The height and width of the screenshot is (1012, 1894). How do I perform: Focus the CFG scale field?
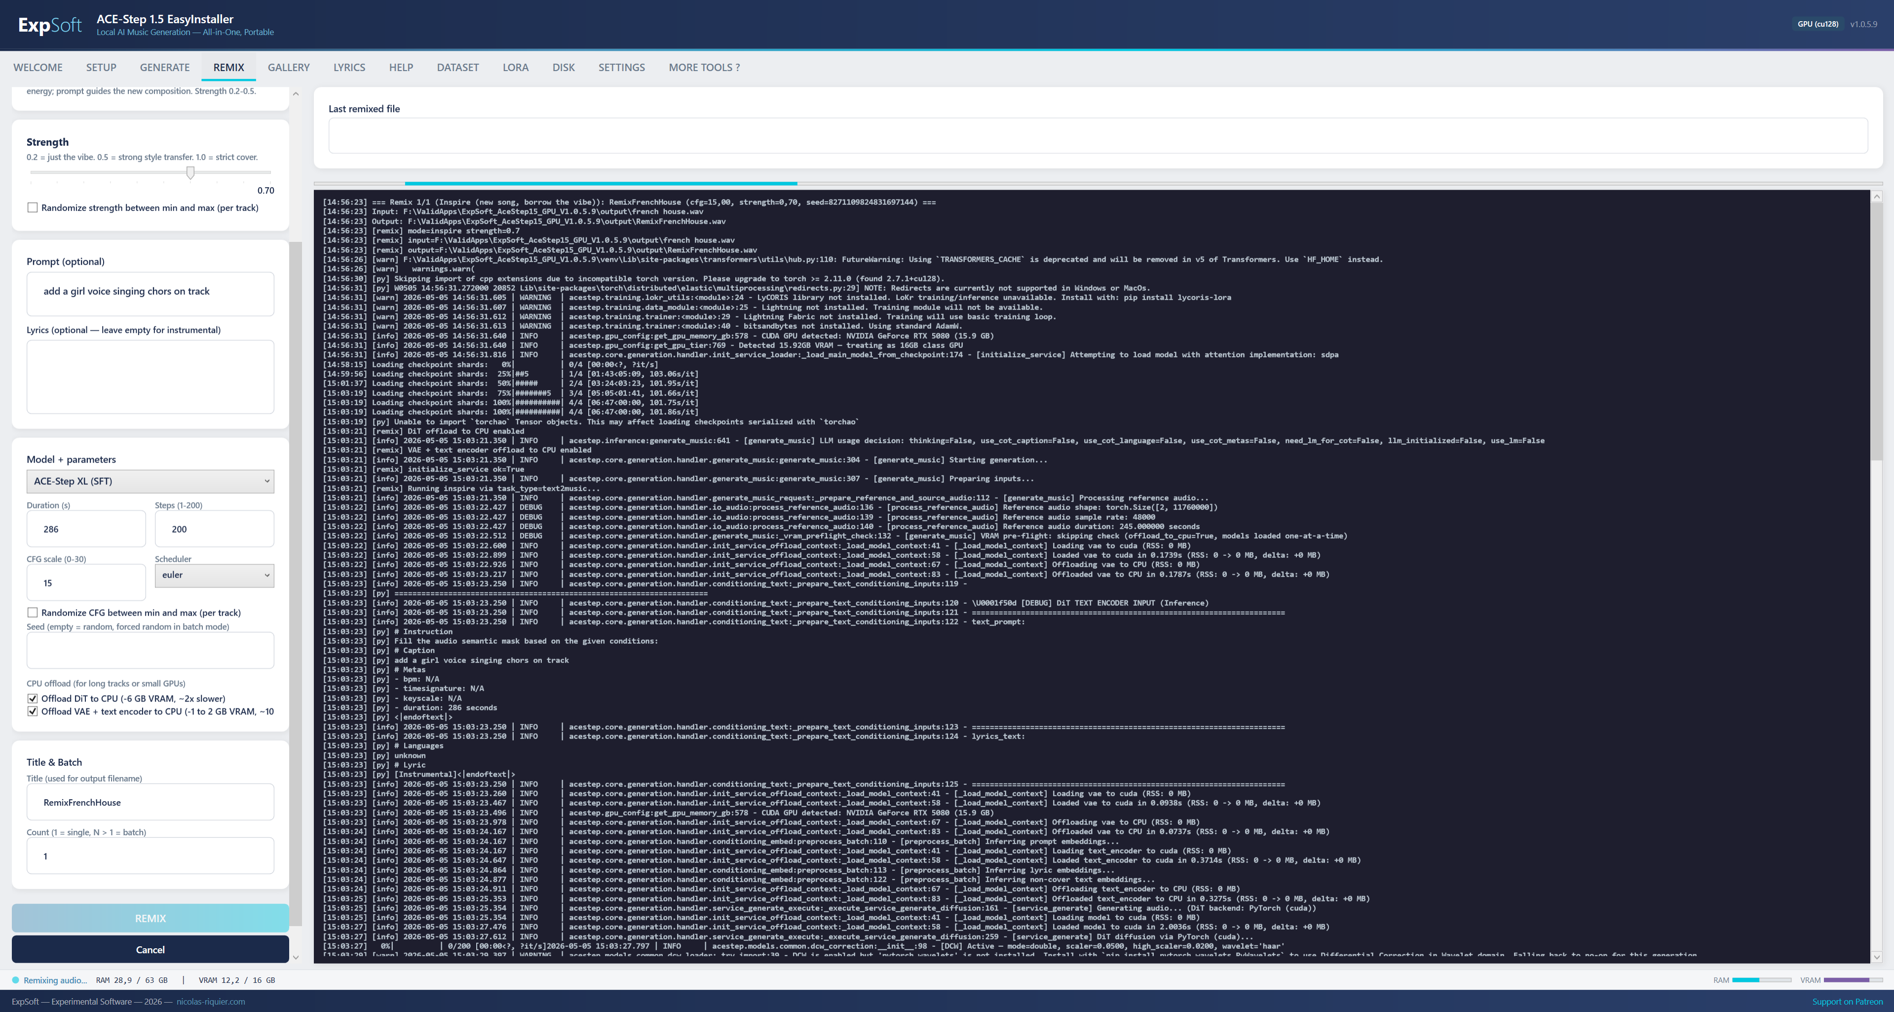pyautogui.click(x=86, y=583)
